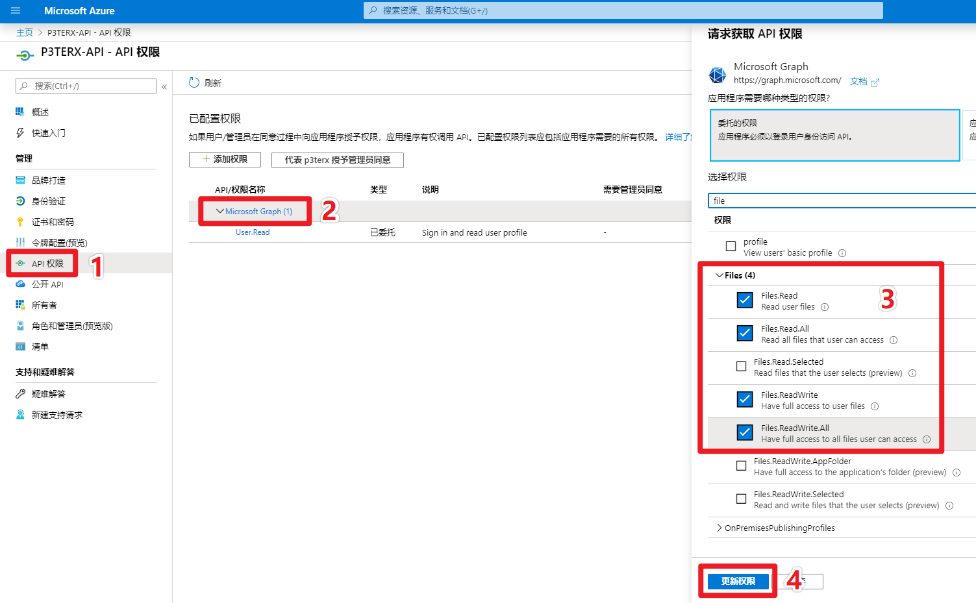Viewport: 976px width, 603px height.
Task: Expand the OnPremisesPublishingProfiles group
Action: 719,528
